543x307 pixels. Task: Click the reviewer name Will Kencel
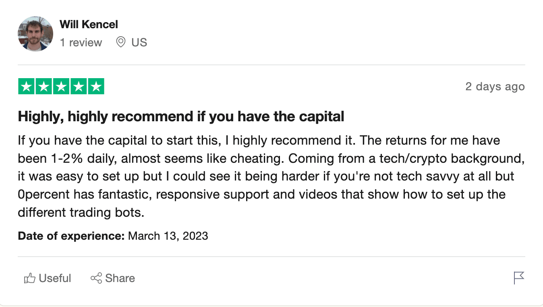tap(89, 25)
